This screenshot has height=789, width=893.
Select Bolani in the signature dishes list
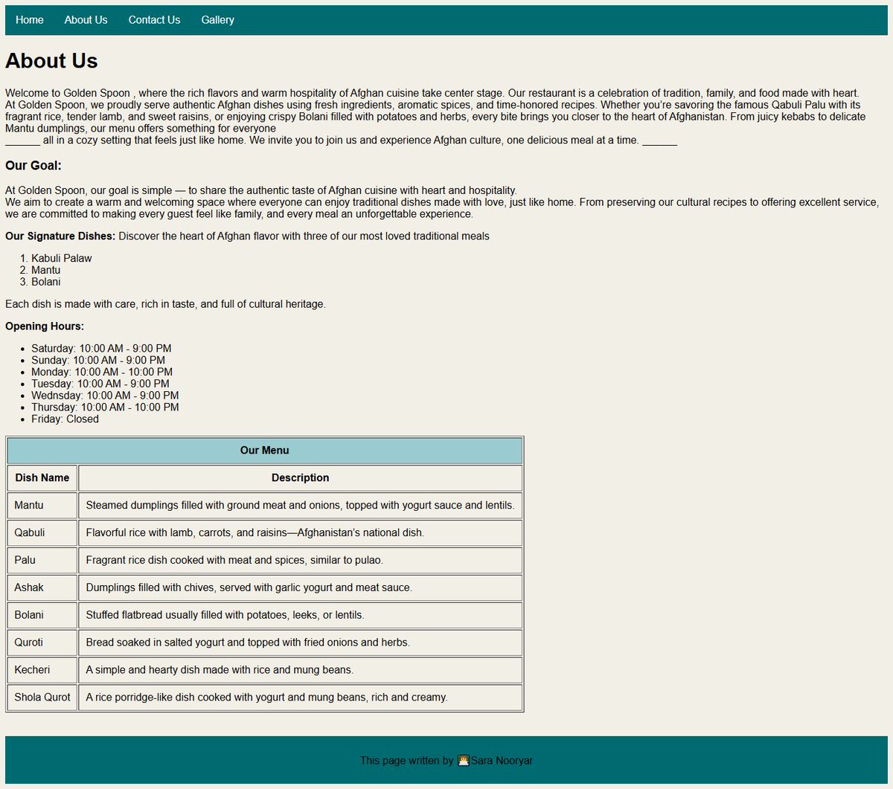coord(46,282)
